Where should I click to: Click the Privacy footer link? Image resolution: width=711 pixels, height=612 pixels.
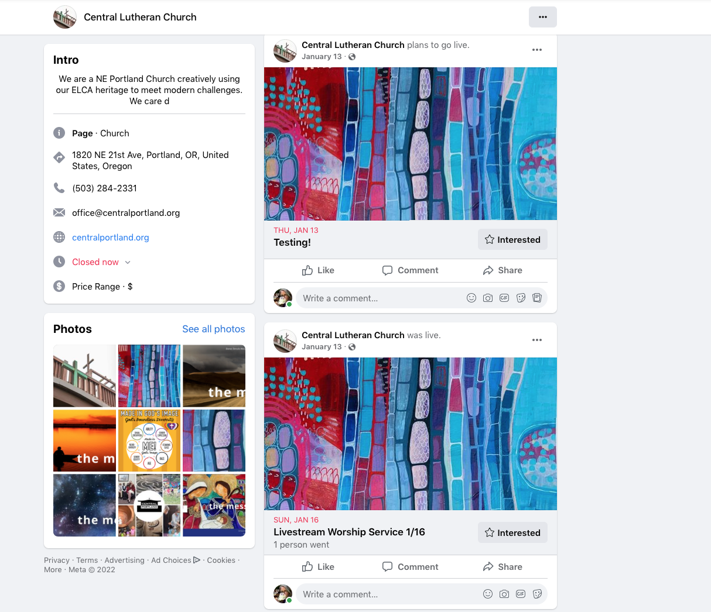click(56, 560)
